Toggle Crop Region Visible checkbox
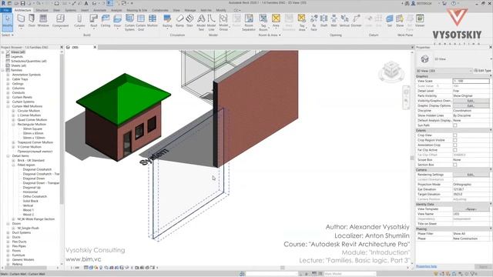The height and width of the screenshot is (277, 493). point(455,140)
